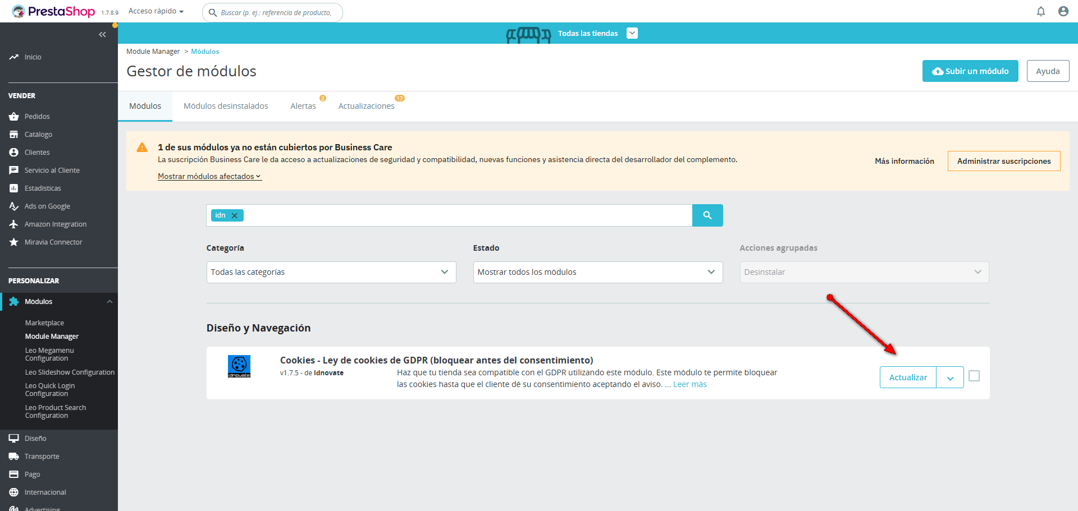Focus the module search field beside 'idn' tag
This screenshot has height=511, width=1078.
[x=467, y=215]
